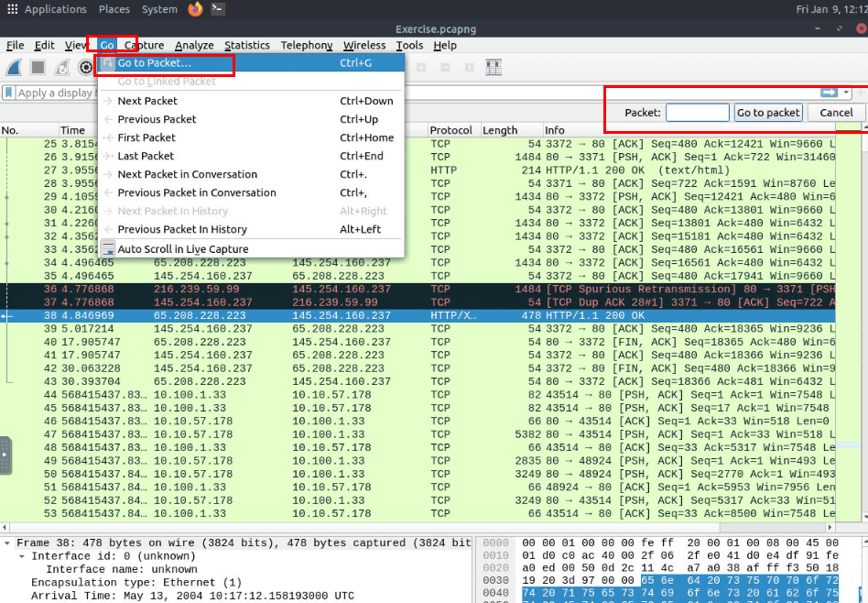Click the Packet number input field

pos(697,113)
